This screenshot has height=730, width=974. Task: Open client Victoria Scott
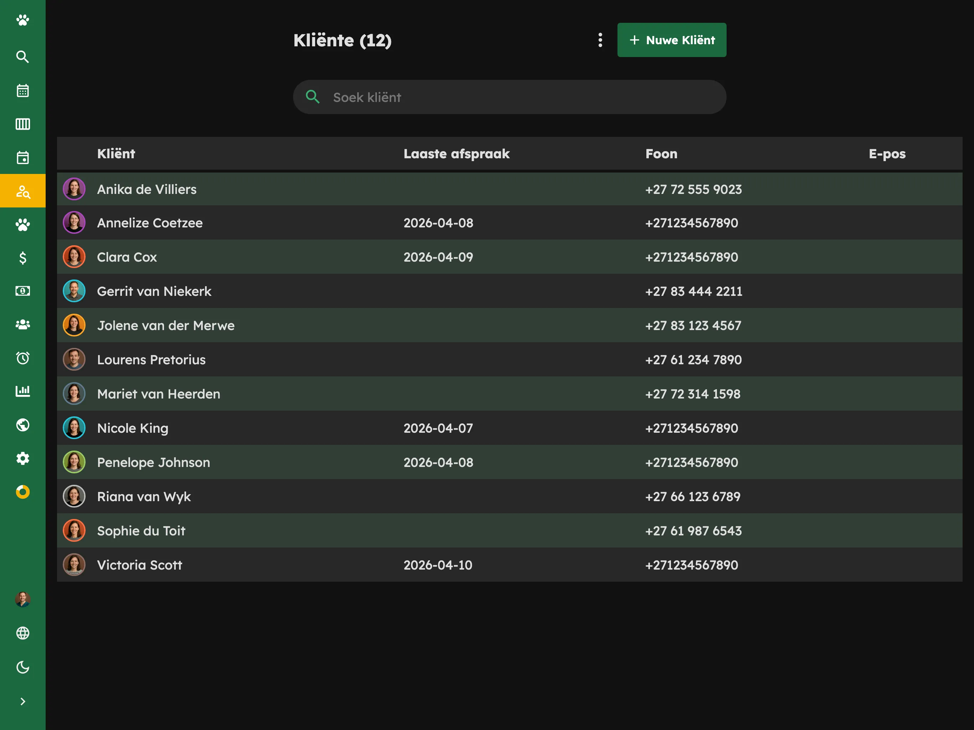509,565
